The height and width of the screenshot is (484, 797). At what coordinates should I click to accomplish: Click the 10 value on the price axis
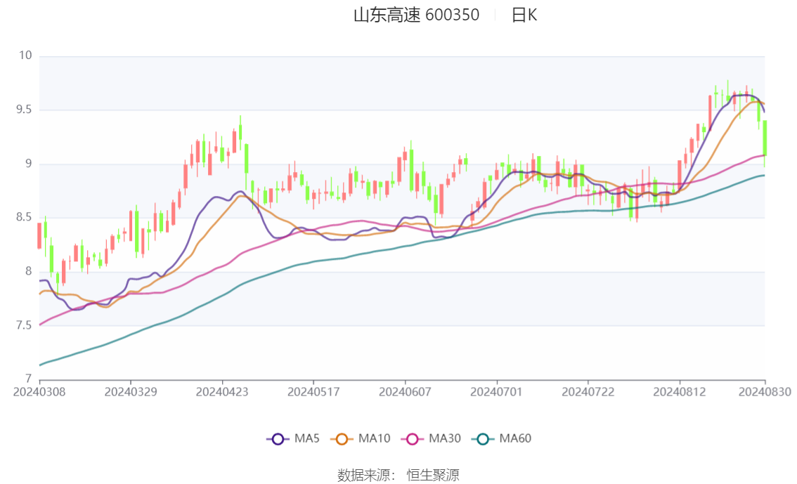[x=25, y=55]
